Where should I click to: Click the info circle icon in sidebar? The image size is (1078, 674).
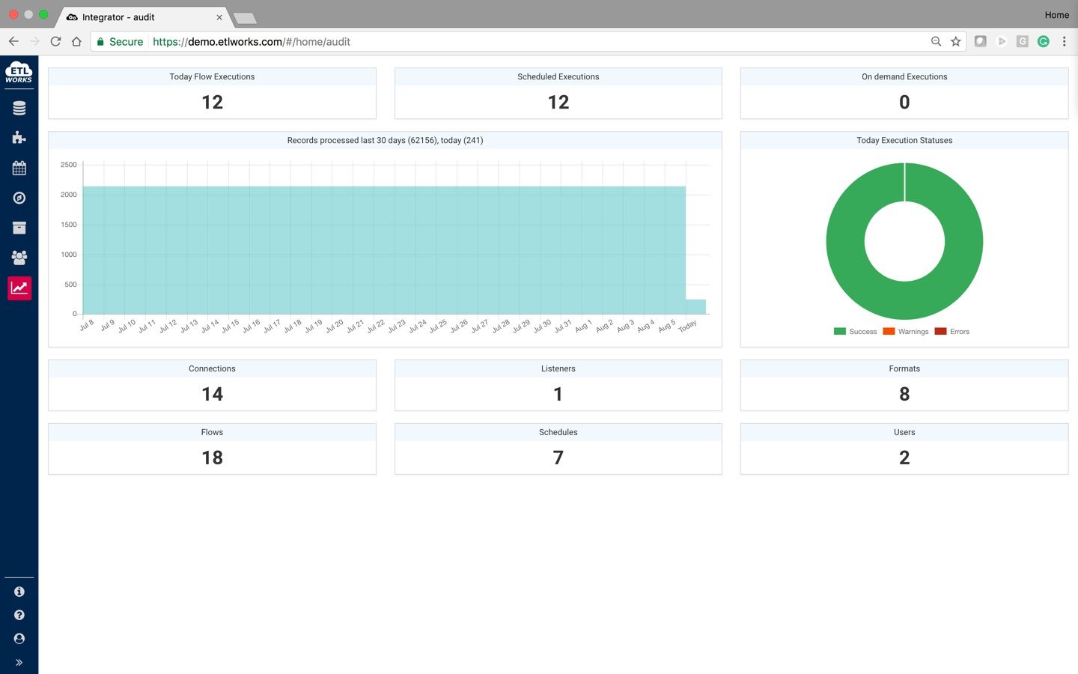coord(19,592)
